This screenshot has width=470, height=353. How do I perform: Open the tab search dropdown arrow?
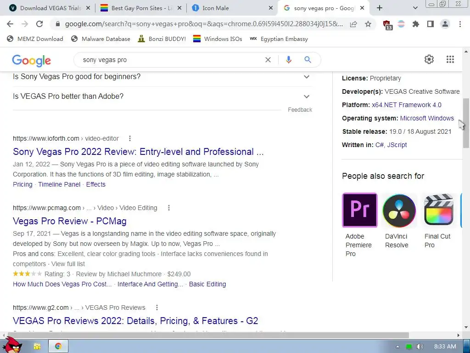click(x=415, y=8)
